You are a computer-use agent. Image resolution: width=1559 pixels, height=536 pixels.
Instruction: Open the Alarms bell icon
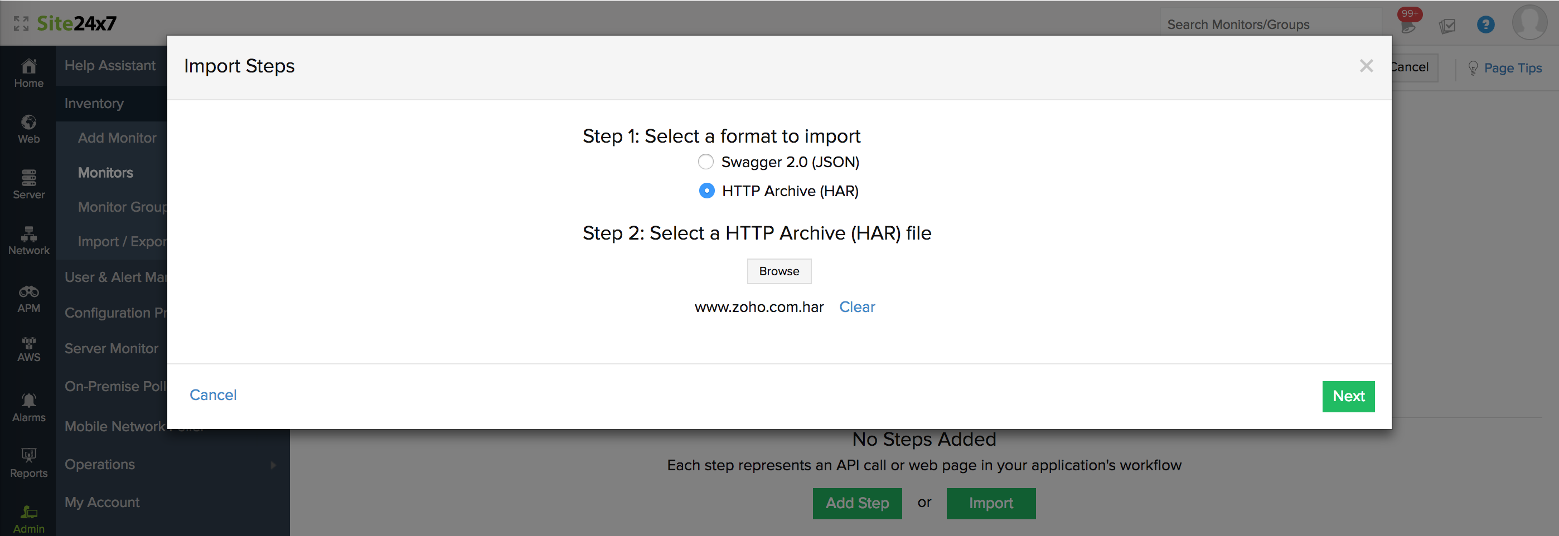pos(28,401)
